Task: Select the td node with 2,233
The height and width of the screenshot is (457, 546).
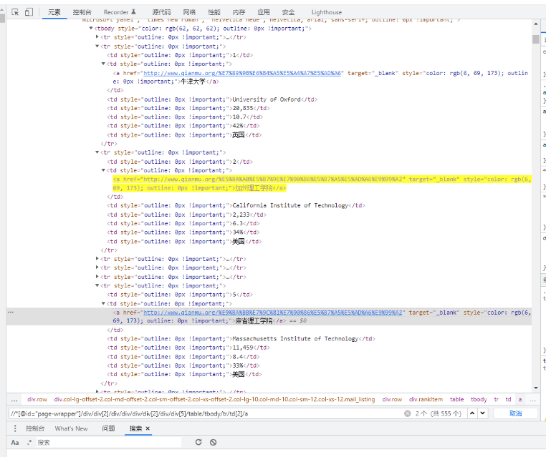Action: click(x=186, y=215)
